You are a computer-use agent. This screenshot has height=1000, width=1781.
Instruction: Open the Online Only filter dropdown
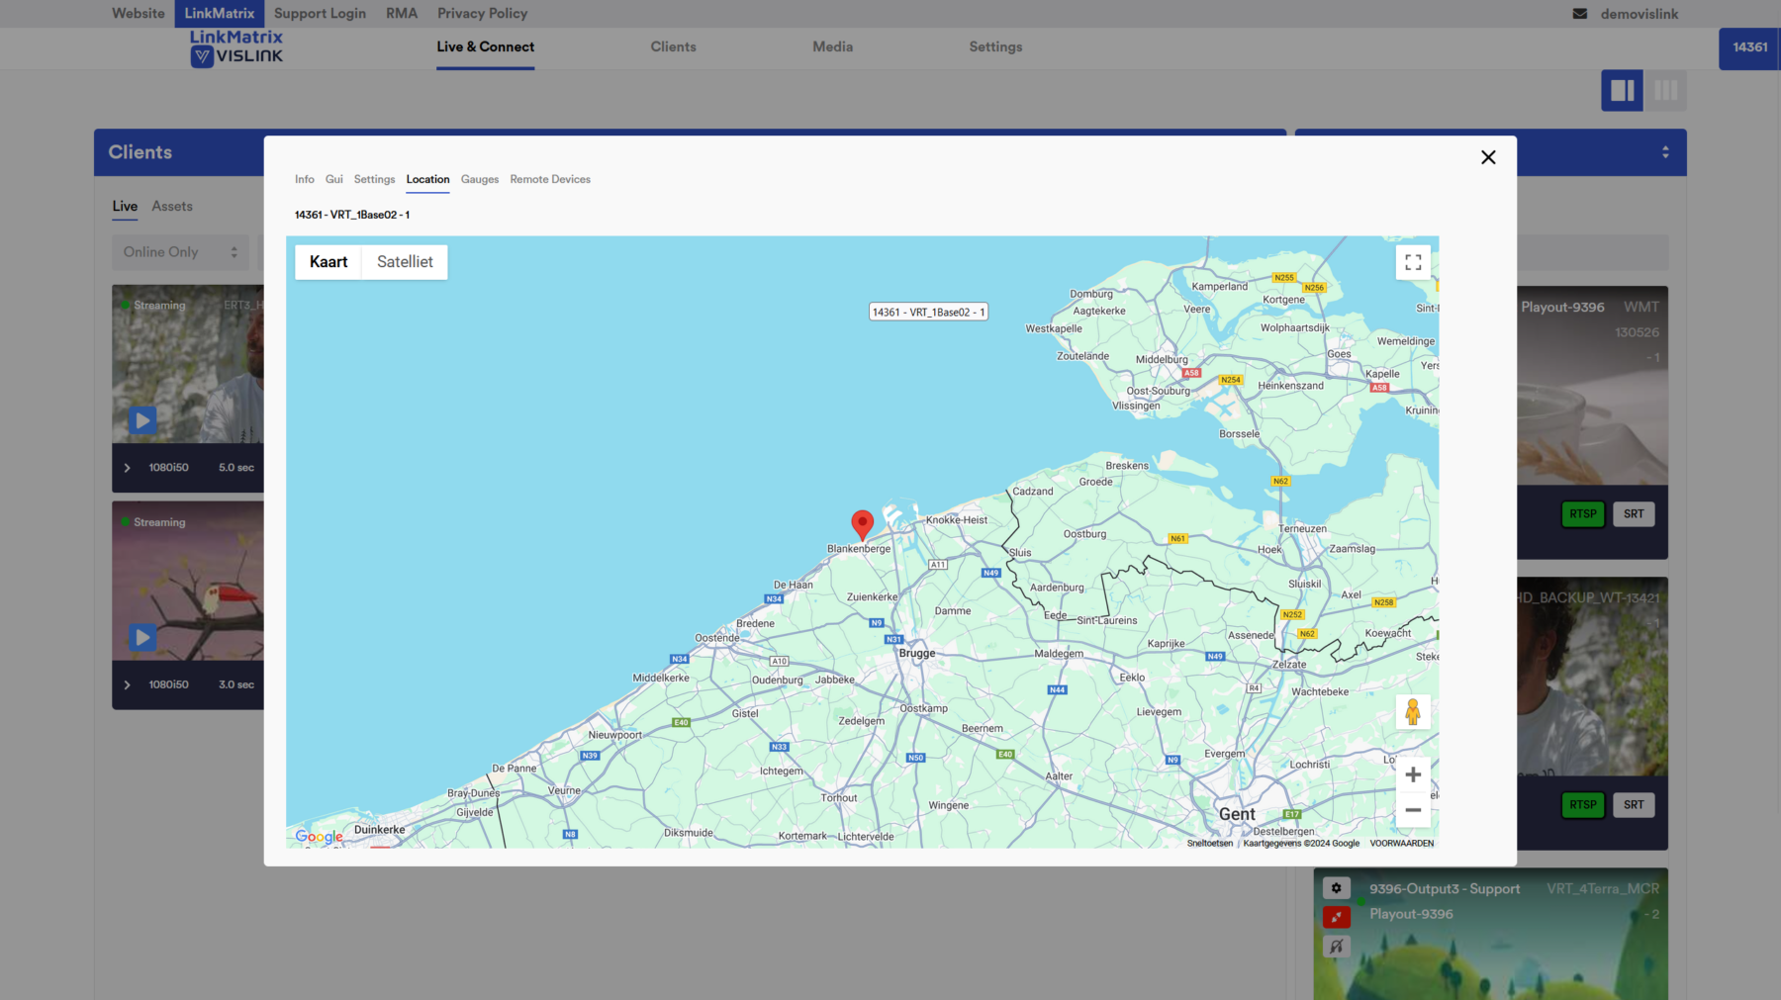(180, 252)
